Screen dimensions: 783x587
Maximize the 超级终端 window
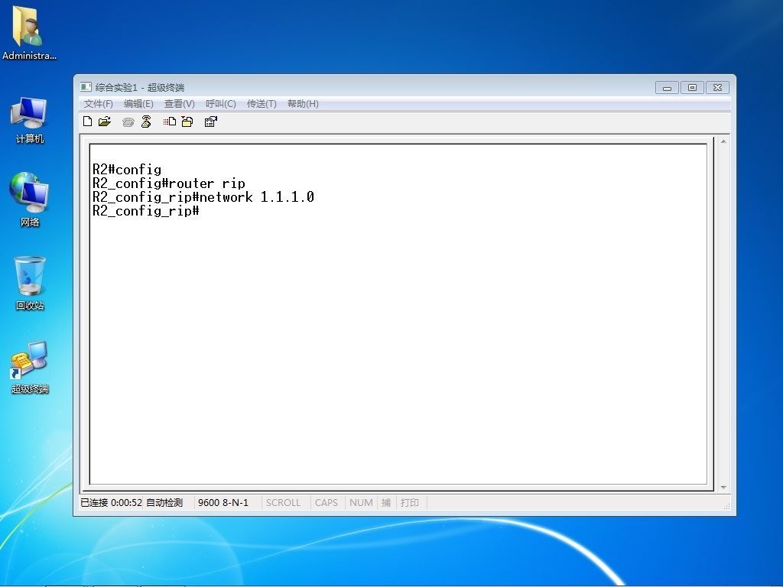tap(692, 88)
